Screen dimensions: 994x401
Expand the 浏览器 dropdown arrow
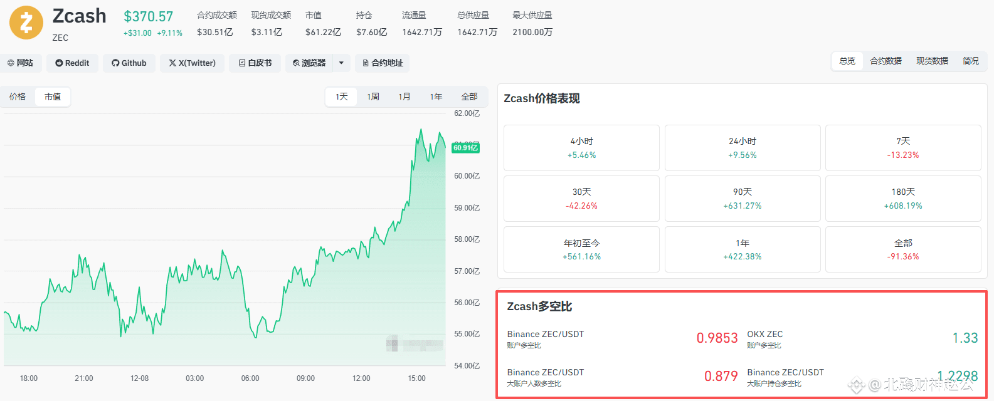click(x=341, y=63)
